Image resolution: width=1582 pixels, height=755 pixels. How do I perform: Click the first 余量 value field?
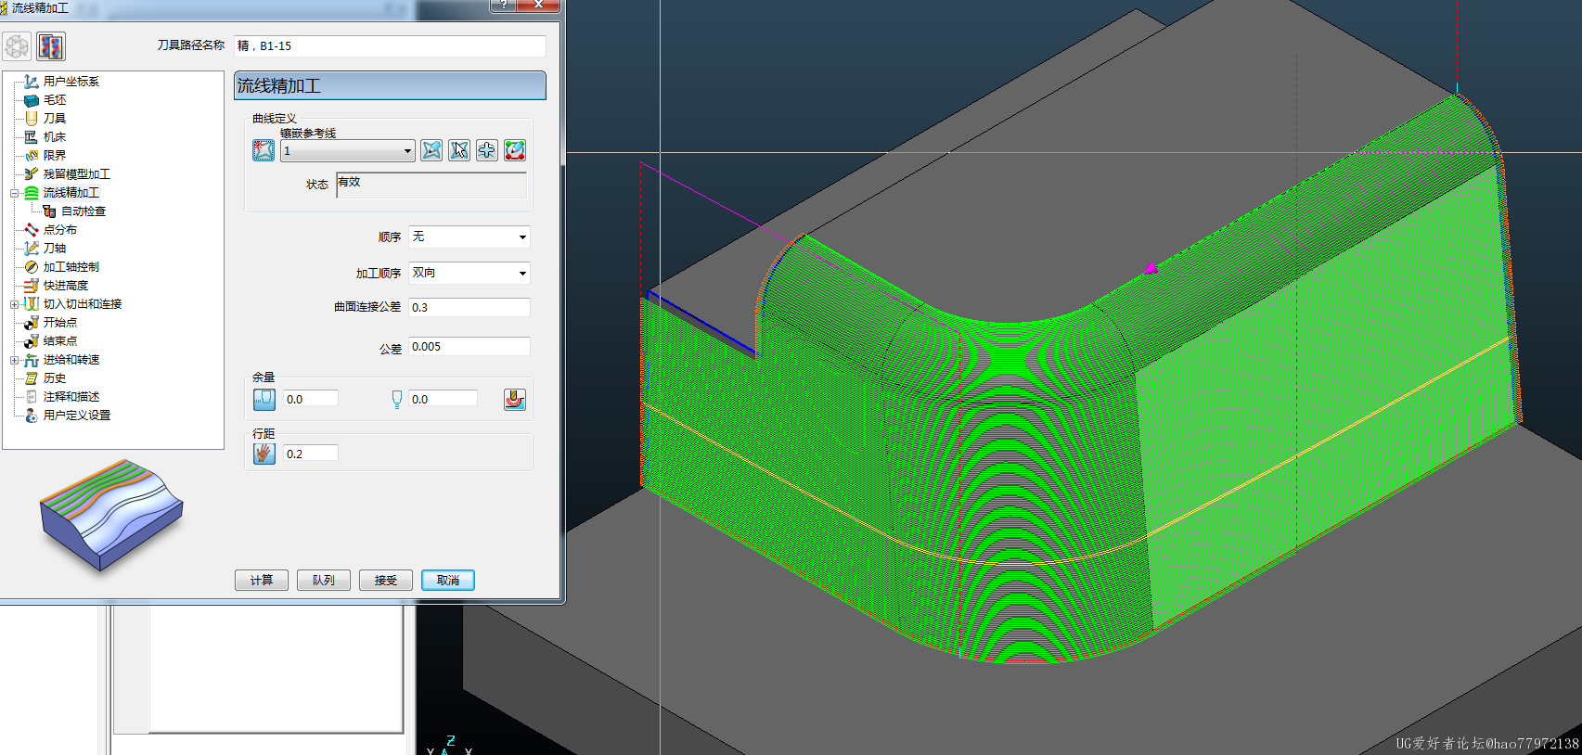[311, 399]
